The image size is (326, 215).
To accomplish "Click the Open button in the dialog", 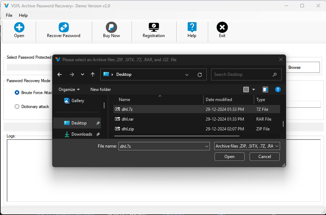I will click(x=229, y=157).
